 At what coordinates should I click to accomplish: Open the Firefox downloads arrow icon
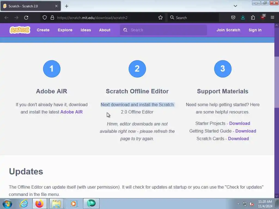tap(243, 18)
